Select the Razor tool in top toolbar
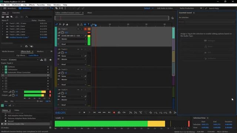Image resolution: width=237 pixels, height=133 pixels. [56, 8]
